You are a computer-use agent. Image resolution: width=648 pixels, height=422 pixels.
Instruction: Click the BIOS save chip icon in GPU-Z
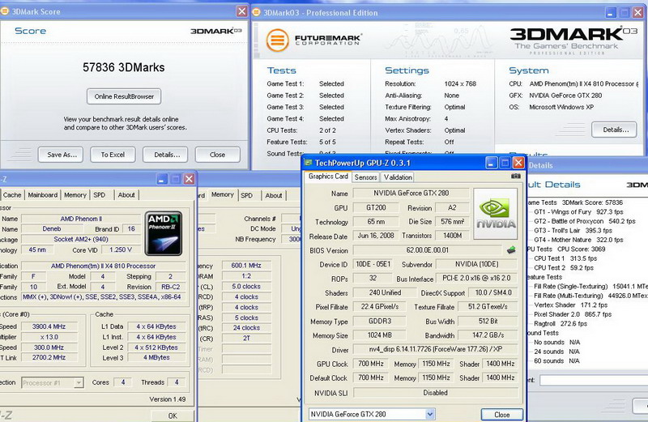click(x=511, y=249)
